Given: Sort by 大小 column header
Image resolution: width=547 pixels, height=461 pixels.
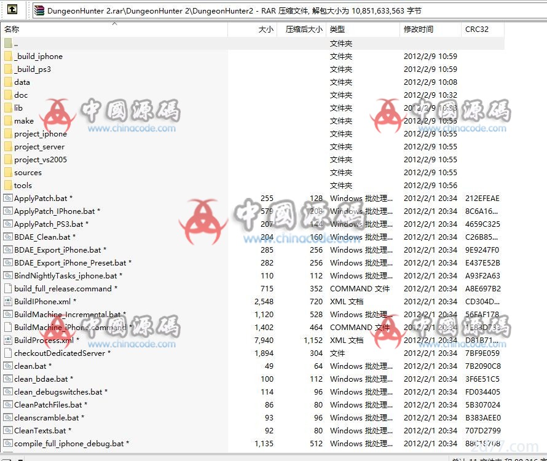Looking at the screenshot, I should point(265,30).
